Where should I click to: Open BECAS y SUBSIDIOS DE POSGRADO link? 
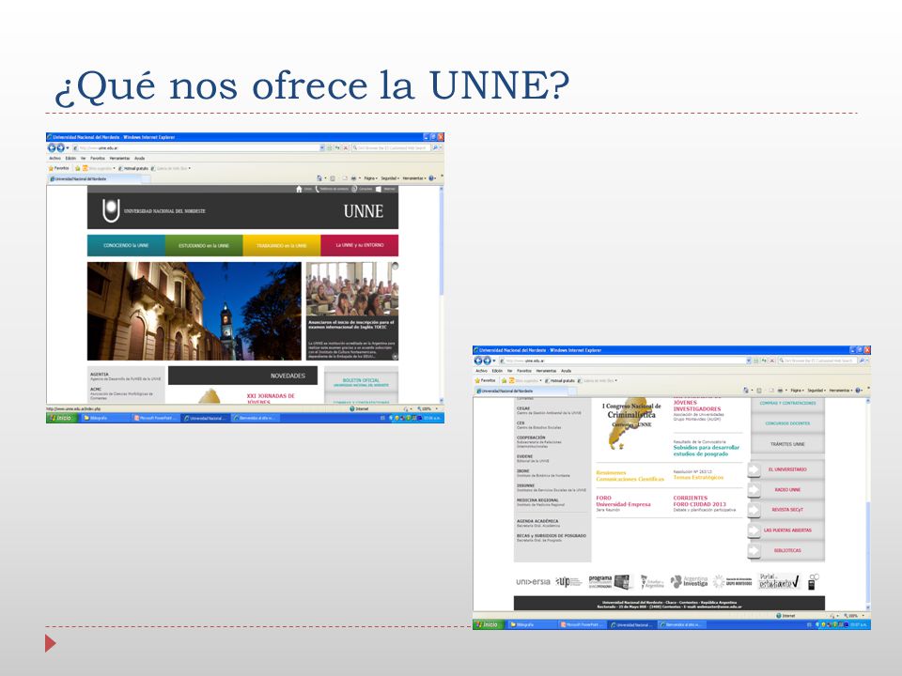tap(552, 538)
